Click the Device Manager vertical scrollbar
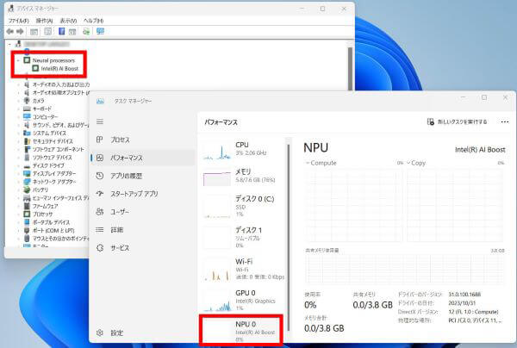Viewport: 517px width, 348px height. (350, 69)
